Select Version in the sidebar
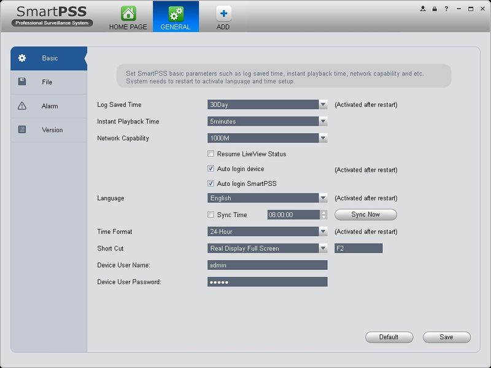491x368 pixels. pos(49,130)
